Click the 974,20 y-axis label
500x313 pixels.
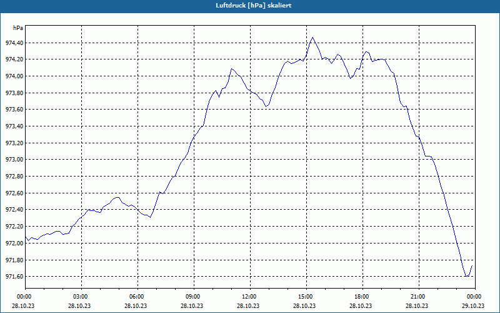point(14,59)
